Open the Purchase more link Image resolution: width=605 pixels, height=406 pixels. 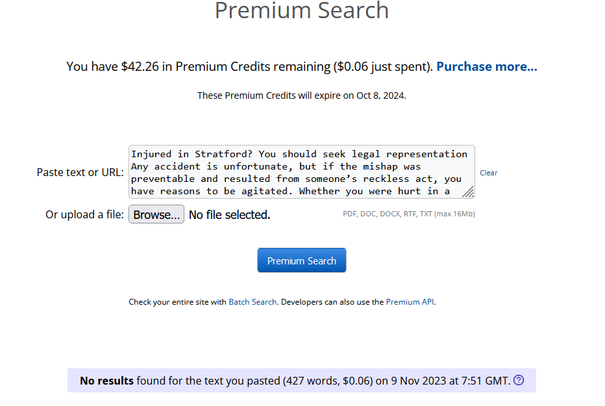point(486,66)
